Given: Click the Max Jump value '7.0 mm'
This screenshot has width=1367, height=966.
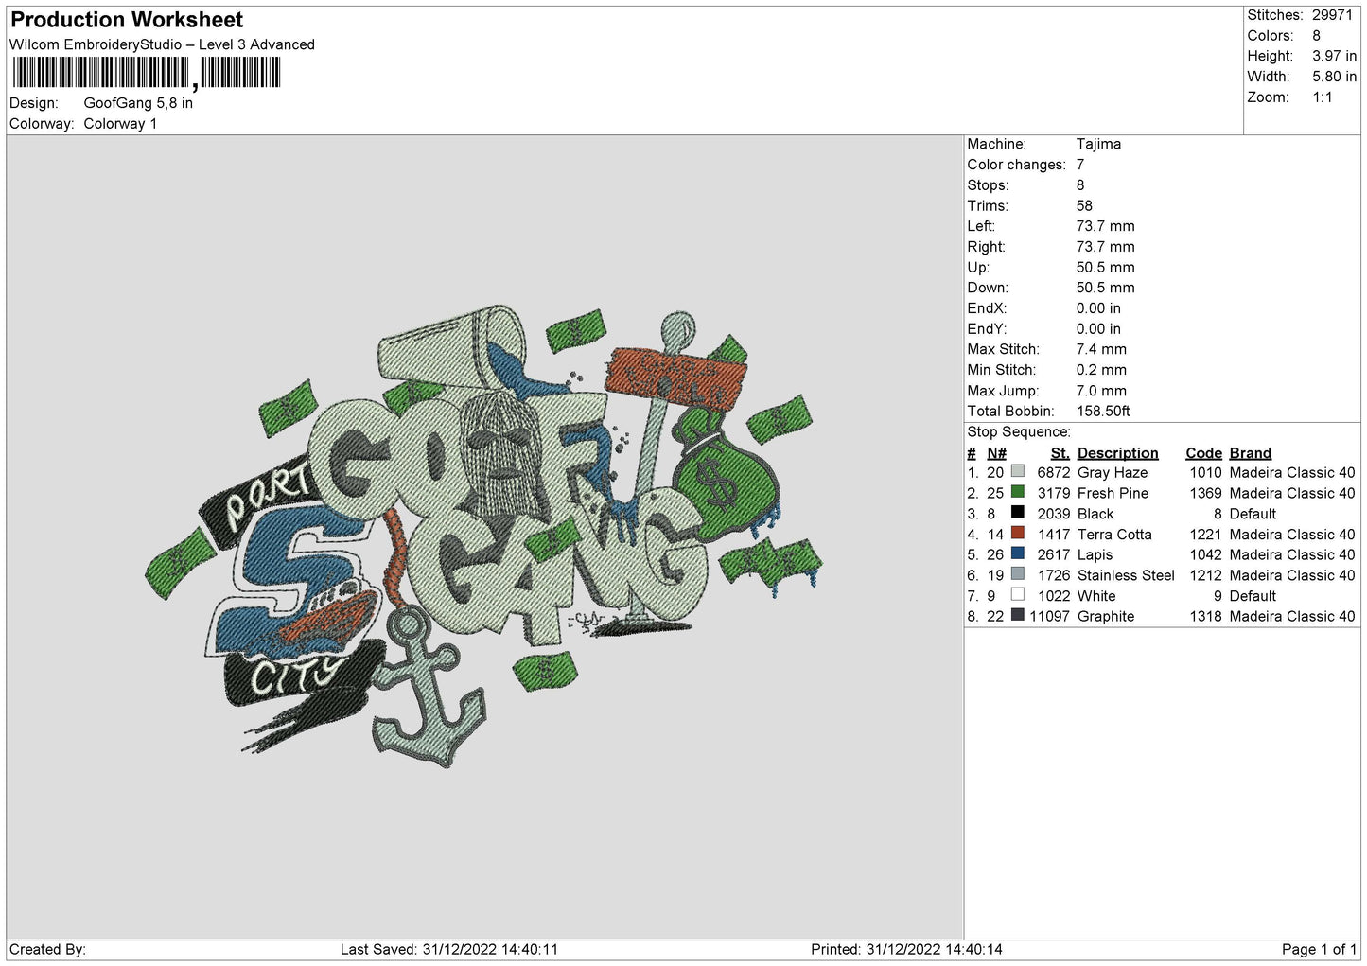Looking at the screenshot, I should 1101,391.
